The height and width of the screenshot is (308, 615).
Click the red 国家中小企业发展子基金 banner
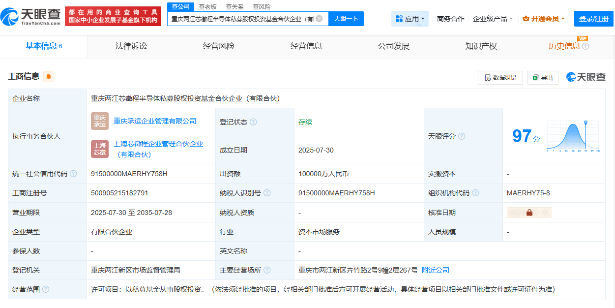tap(113, 17)
